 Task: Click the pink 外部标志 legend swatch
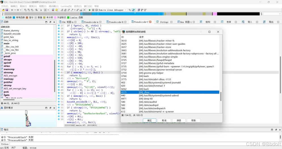click(56, 18)
